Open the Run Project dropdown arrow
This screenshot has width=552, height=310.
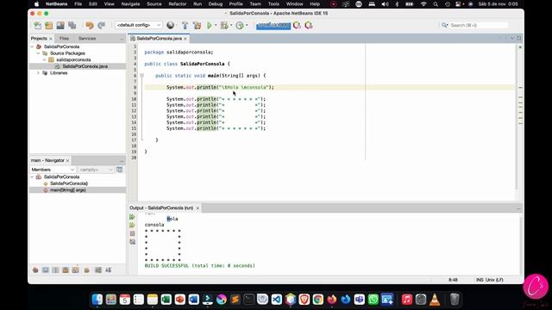point(216,25)
